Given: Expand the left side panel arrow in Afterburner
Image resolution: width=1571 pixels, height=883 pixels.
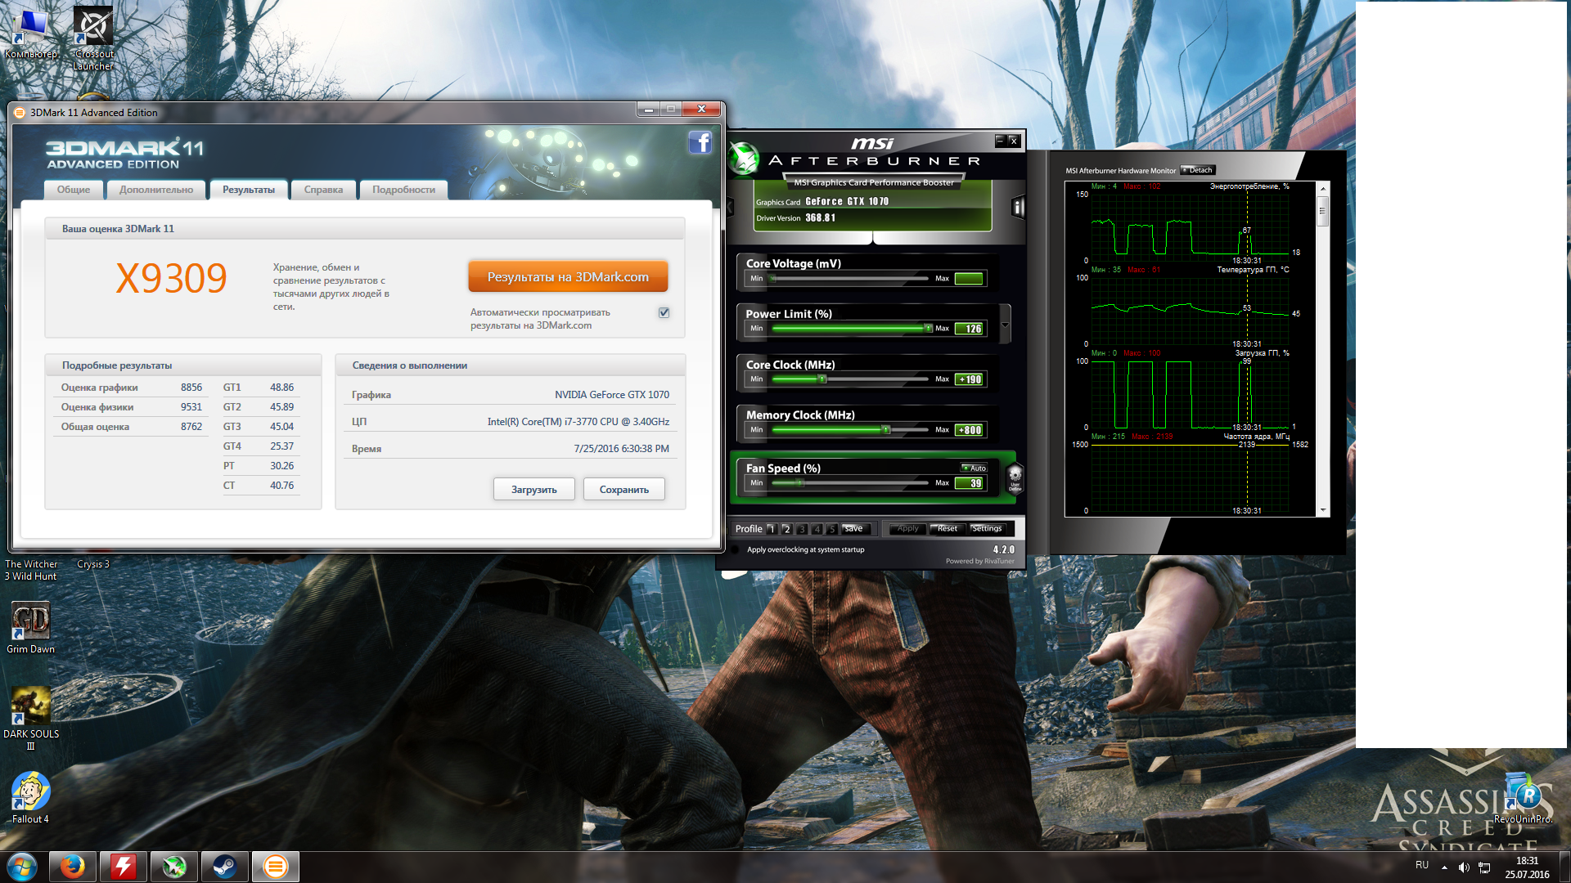Looking at the screenshot, I should pyautogui.click(x=729, y=208).
